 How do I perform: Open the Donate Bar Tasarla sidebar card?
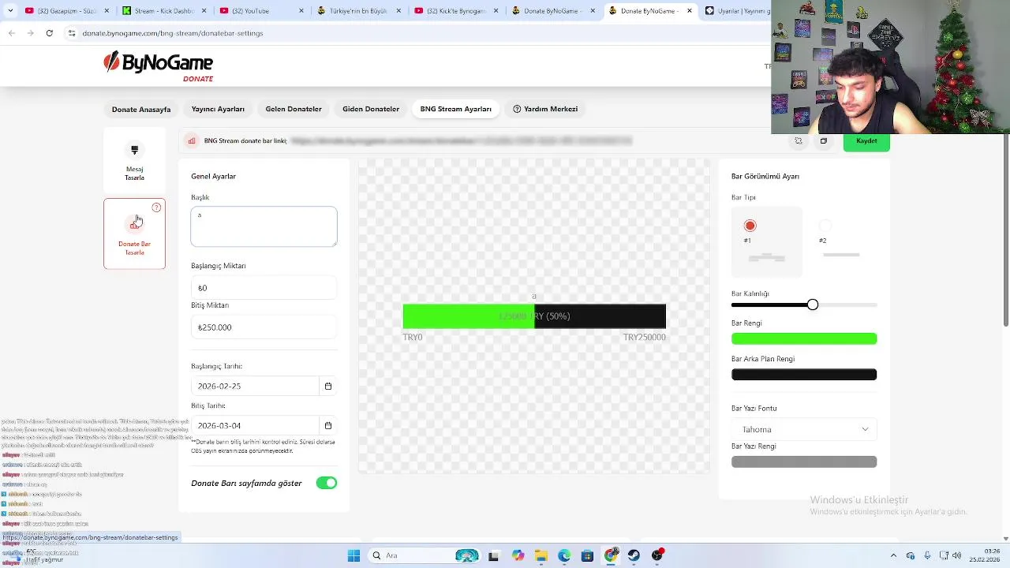(134, 234)
